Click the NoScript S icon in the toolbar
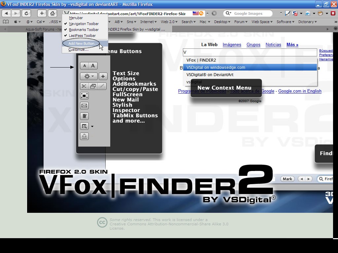Image resolution: width=338 pixels, height=253 pixels. 295,13
